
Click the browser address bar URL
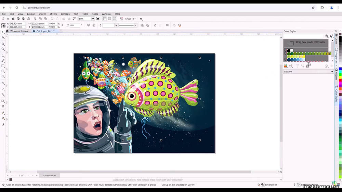tap(39, 8)
